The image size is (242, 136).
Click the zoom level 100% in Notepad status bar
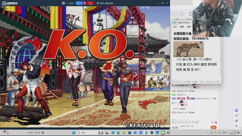pyautogui.click(x=201, y=82)
